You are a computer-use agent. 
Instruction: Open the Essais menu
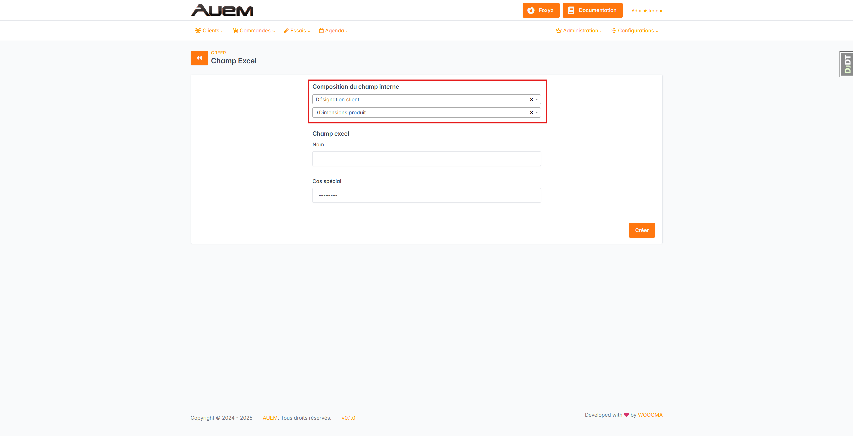[x=297, y=31]
